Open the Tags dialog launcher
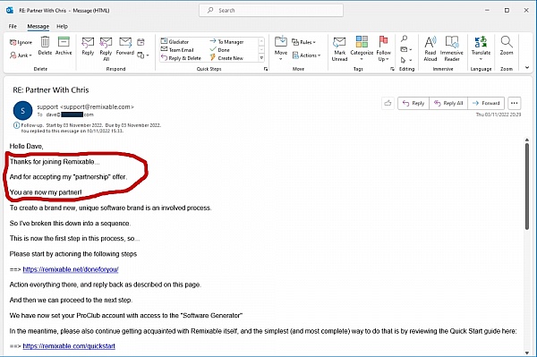 pos(392,69)
